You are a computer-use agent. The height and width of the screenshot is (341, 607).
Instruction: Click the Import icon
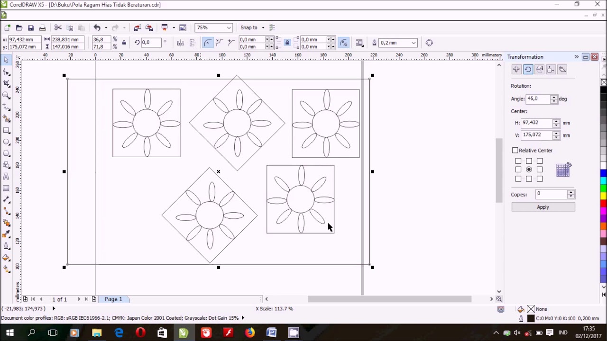pyautogui.click(x=138, y=27)
